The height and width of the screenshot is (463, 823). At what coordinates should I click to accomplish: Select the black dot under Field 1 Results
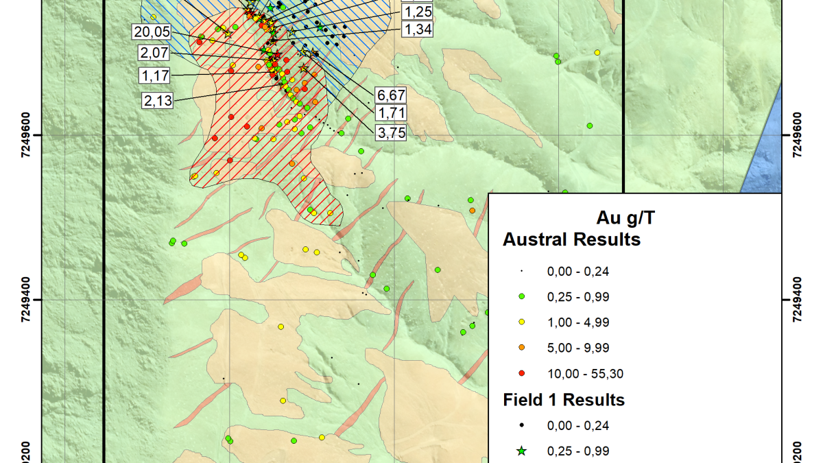(x=522, y=425)
